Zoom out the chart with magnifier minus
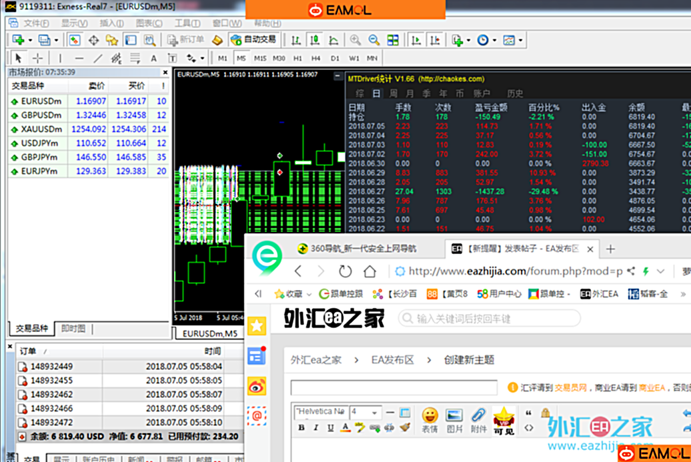Screen dimensions: 691x462 [374, 40]
